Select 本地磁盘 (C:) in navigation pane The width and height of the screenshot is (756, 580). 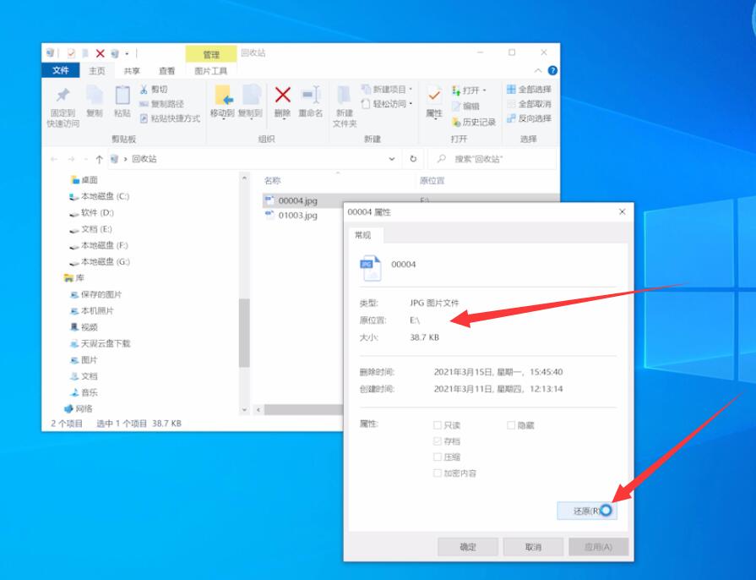pos(100,196)
